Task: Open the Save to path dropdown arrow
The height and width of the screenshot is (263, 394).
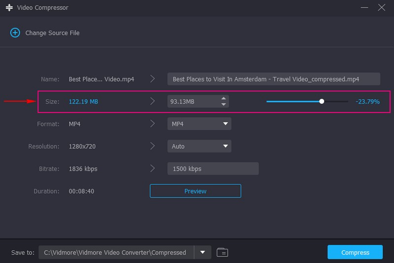Action: (202, 253)
